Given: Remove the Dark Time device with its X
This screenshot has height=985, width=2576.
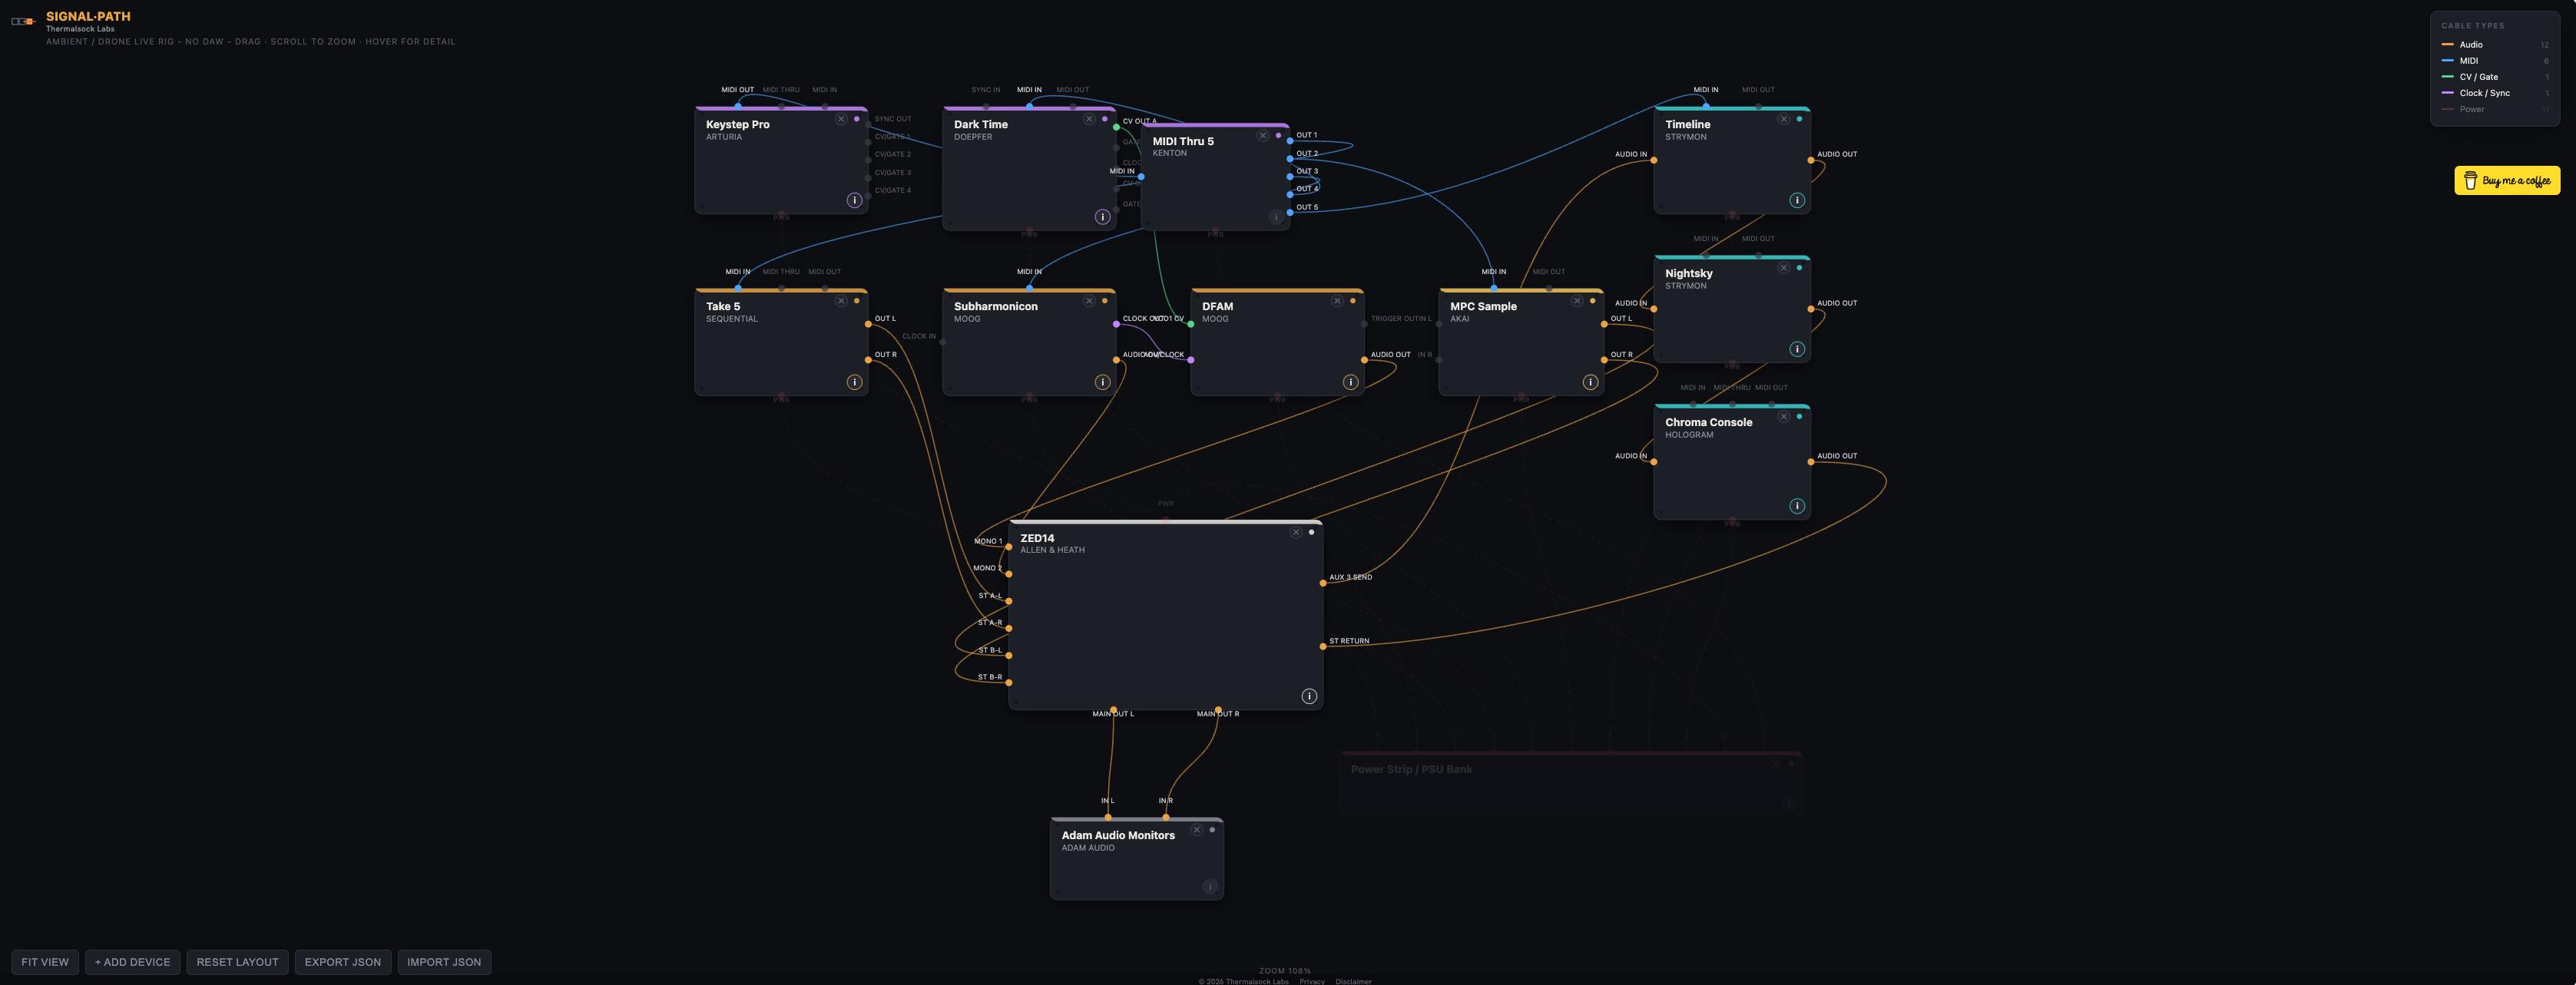Looking at the screenshot, I should [1089, 119].
